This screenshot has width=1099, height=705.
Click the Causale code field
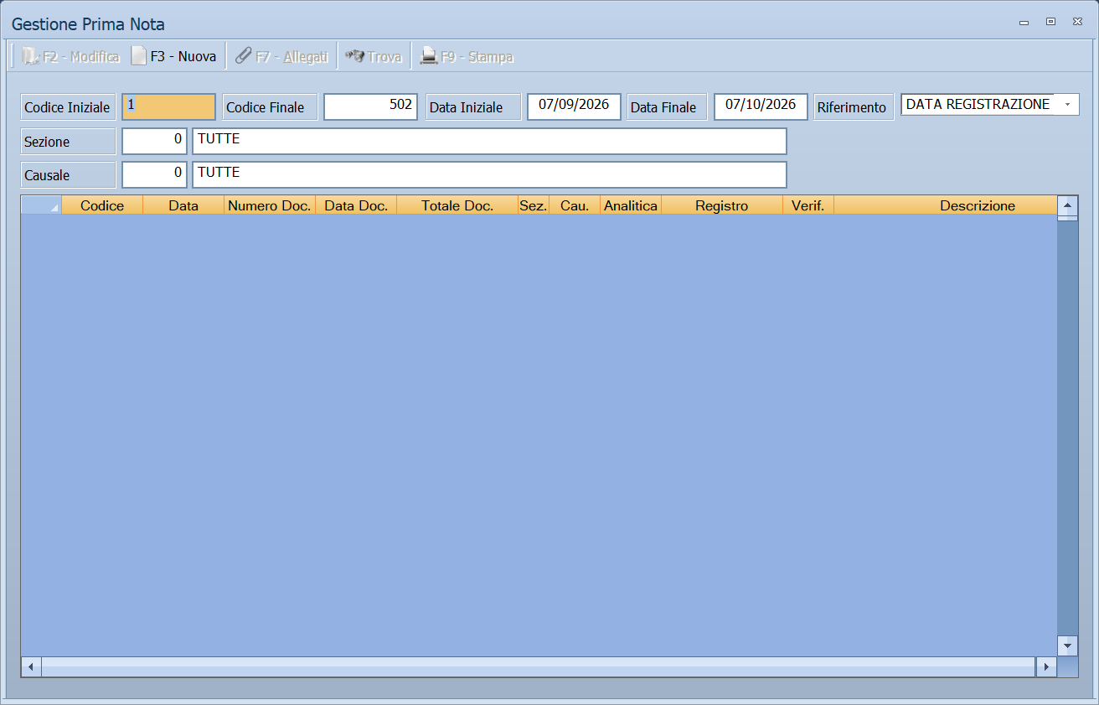(155, 174)
